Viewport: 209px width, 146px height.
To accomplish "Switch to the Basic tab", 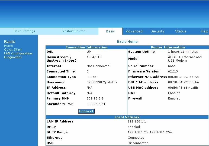I will click(x=110, y=31).
